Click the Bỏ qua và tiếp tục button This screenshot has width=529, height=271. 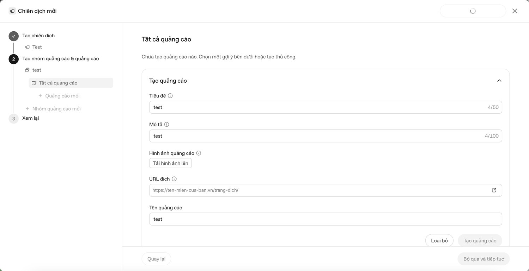tap(484, 259)
